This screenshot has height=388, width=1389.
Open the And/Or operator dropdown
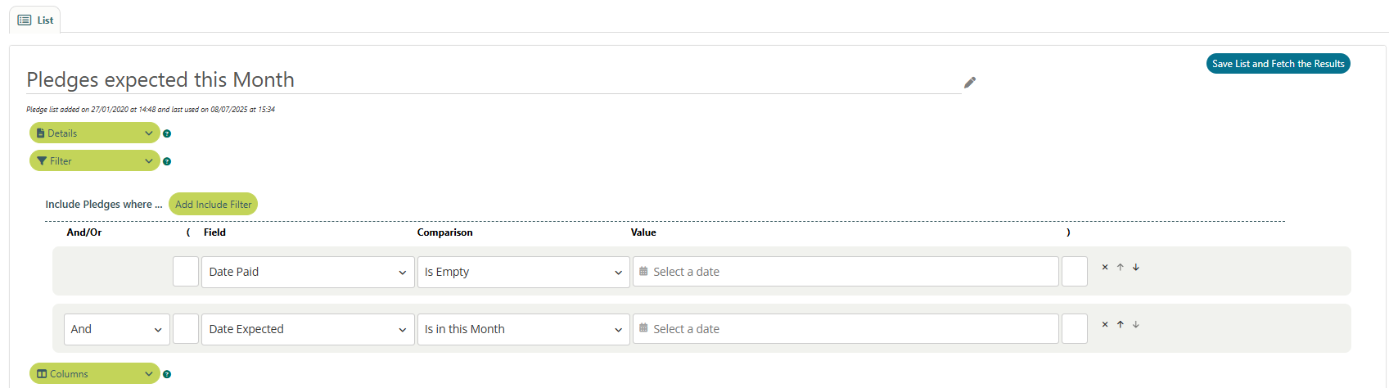click(117, 329)
